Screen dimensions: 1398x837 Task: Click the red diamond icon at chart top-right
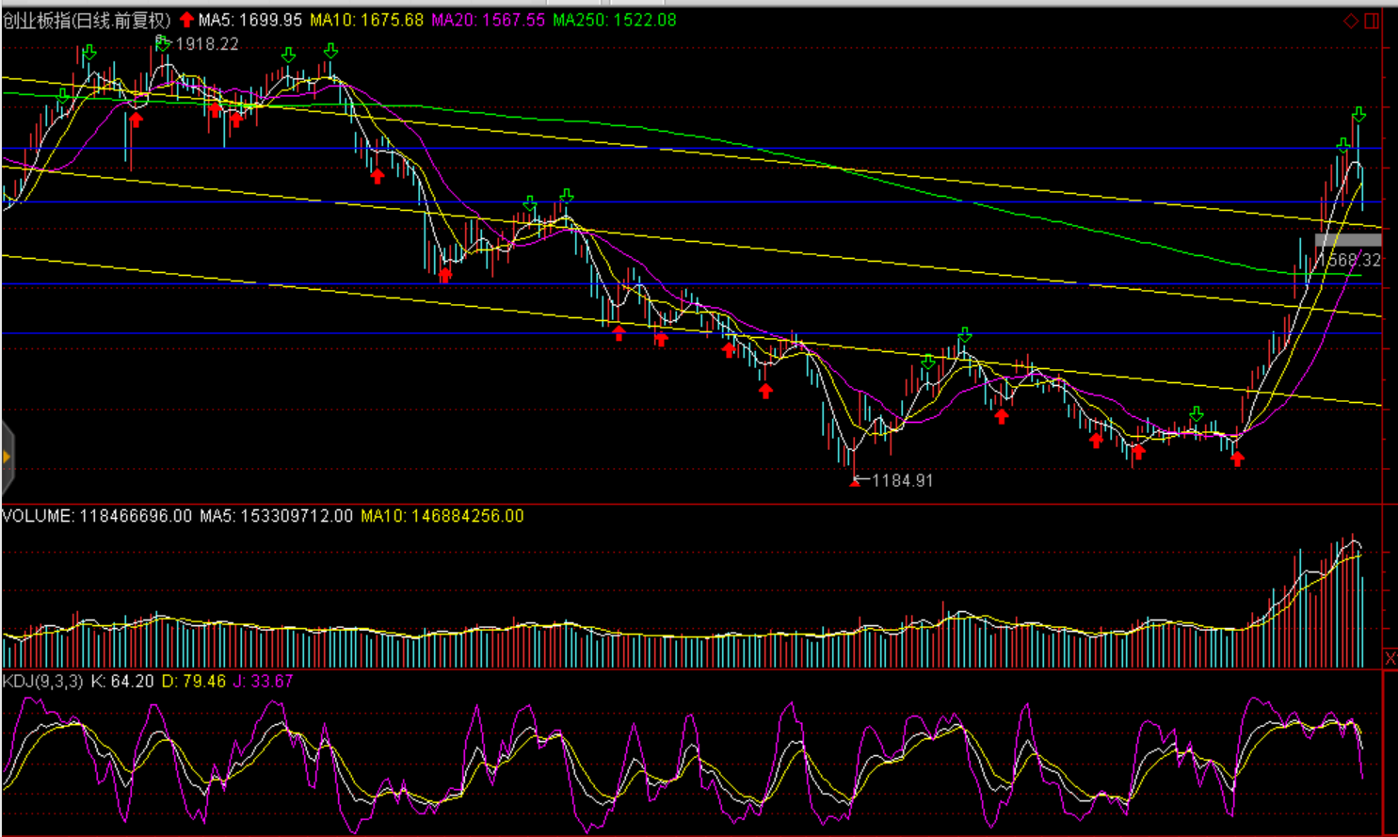tap(1351, 21)
